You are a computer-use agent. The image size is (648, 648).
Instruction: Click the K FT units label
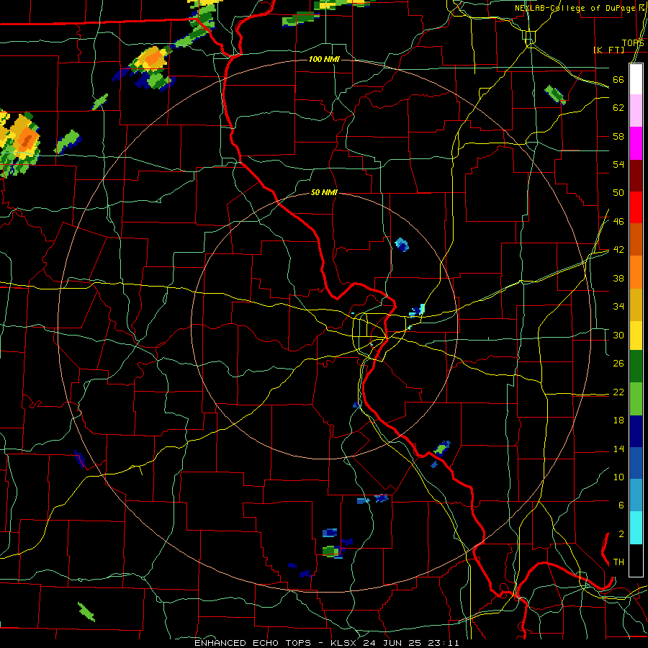tap(608, 50)
